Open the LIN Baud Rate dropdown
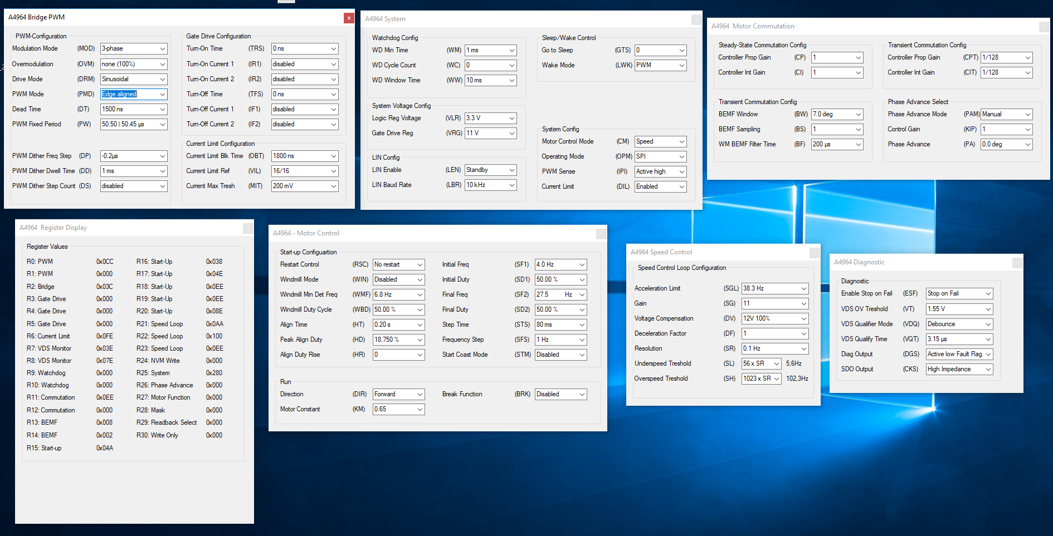 click(x=491, y=185)
